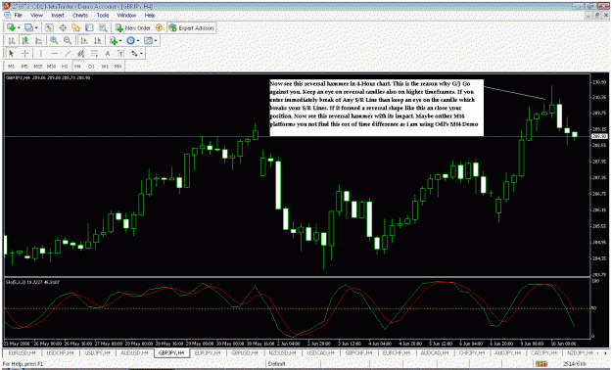Select the active H4 timeframe button

pos(77,66)
